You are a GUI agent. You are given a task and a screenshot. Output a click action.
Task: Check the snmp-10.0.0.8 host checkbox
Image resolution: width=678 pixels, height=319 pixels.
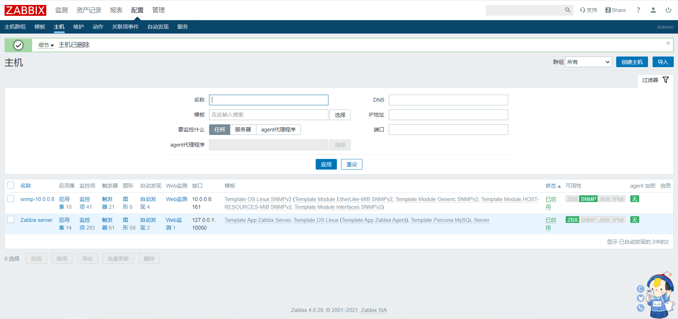pyautogui.click(x=11, y=199)
